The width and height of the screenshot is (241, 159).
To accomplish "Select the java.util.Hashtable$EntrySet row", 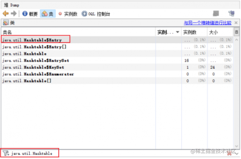I will pos(117,60).
